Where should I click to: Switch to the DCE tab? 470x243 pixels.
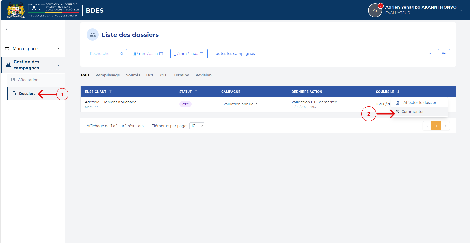tap(150, 75)
